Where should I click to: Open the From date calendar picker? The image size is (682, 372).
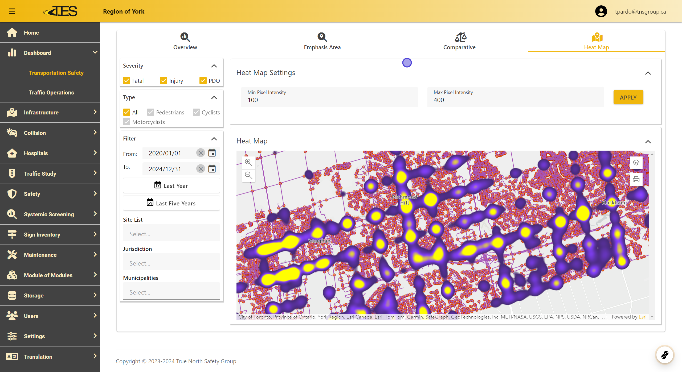click(x=212, y=153)
